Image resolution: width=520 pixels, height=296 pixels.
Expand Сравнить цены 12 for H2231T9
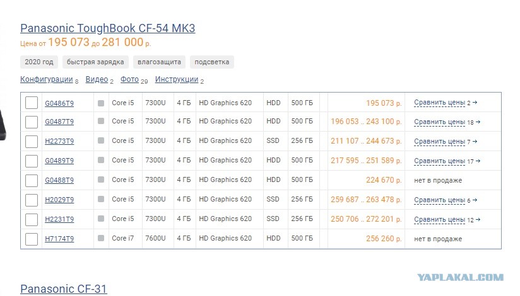[x=447, y=220]
